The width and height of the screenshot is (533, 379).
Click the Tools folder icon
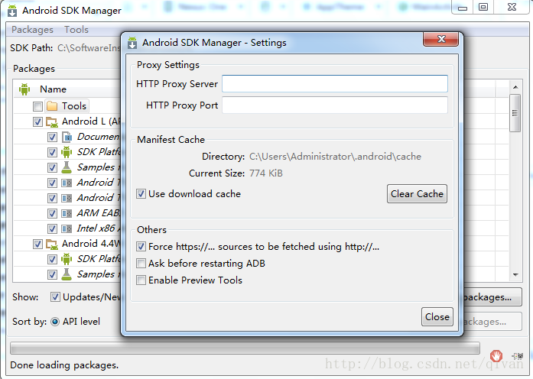pos(52,106)
